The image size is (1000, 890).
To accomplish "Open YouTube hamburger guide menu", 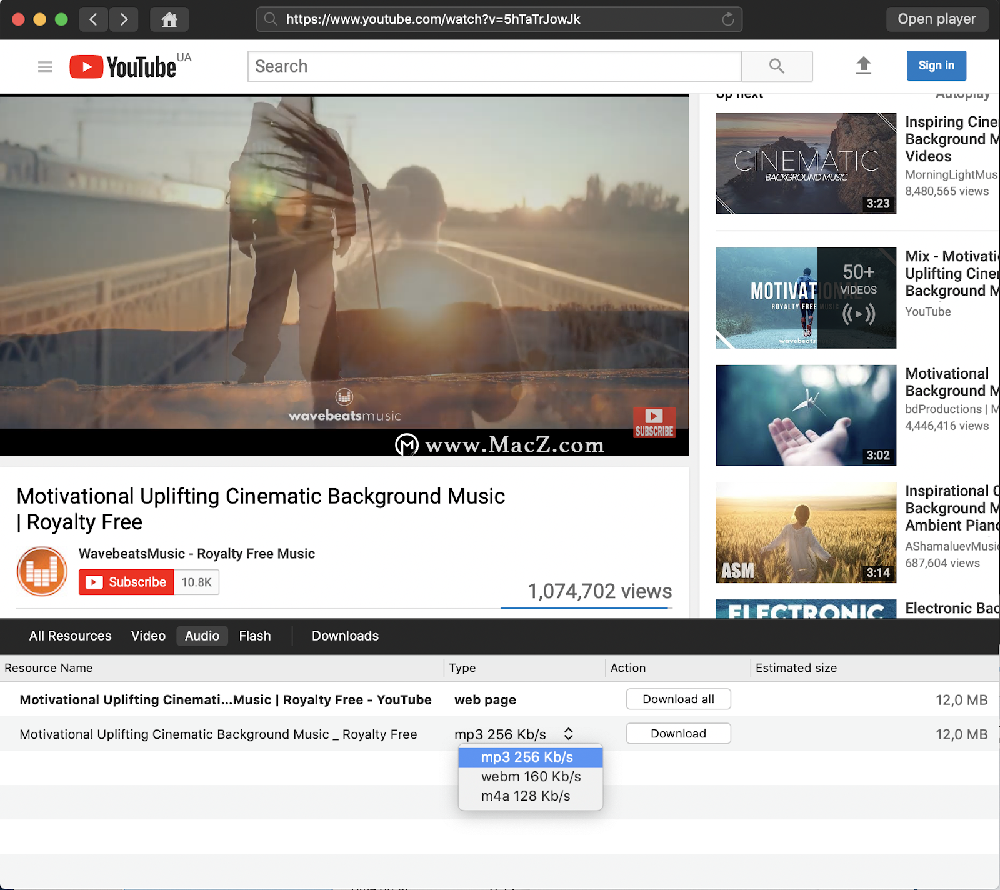I will tap(45, 66).
